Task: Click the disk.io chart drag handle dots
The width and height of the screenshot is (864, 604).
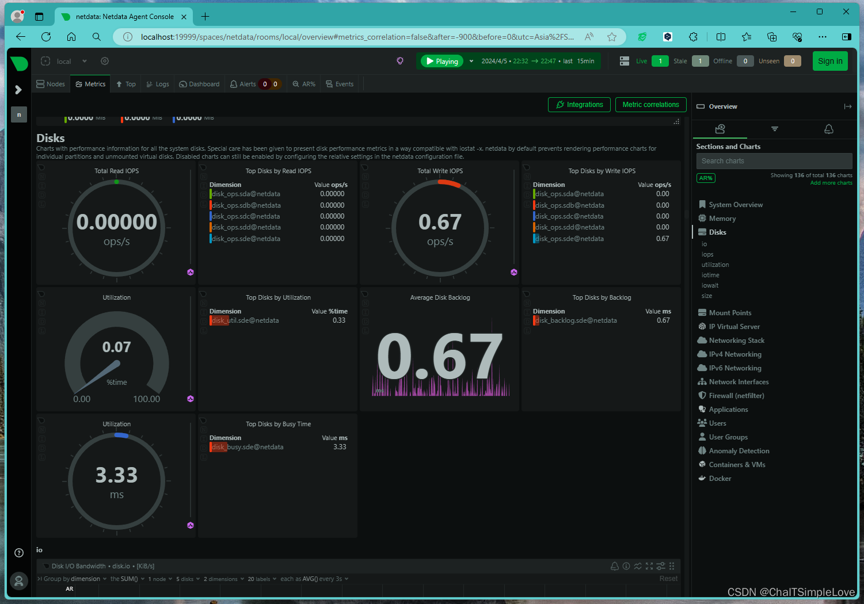Action: (672, 566)
